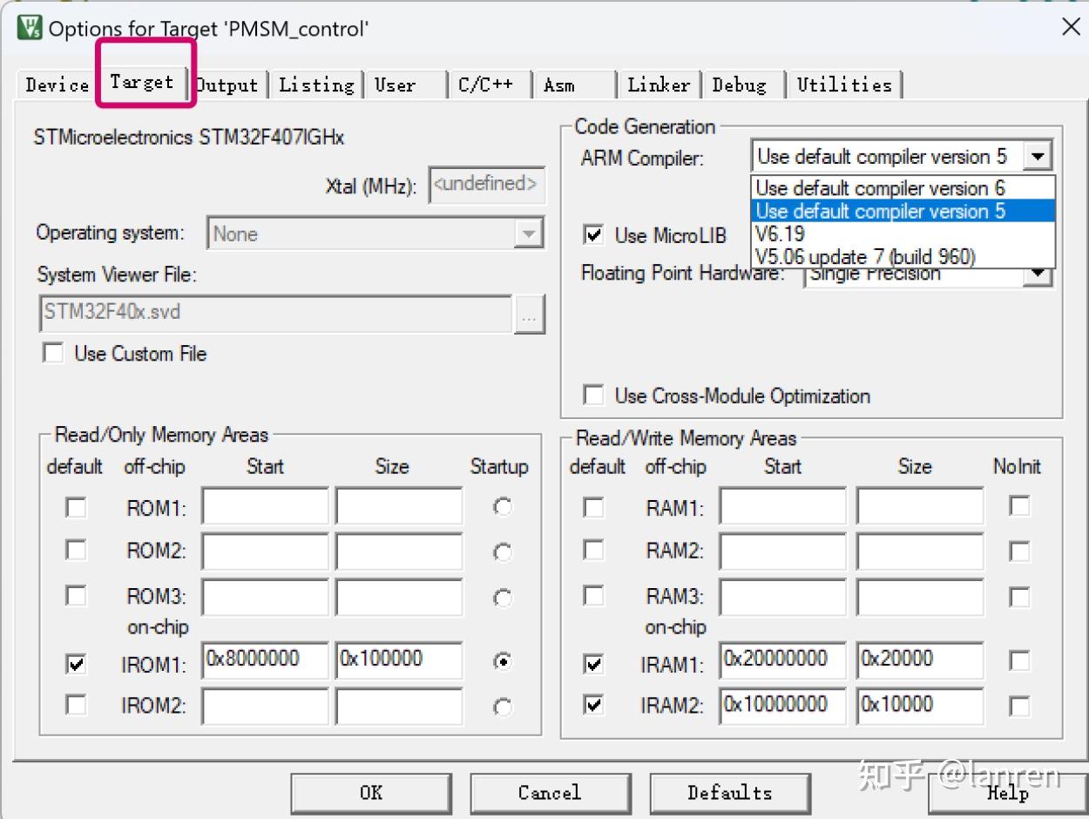The width and height of the screenshot is (1089, 819).
Task: Edit the IRAM1 Start address field
Action: 783,660
